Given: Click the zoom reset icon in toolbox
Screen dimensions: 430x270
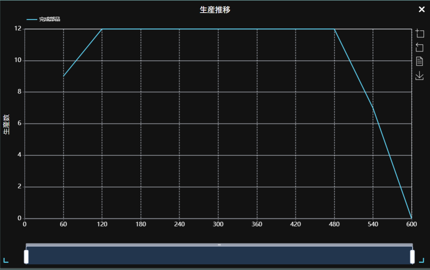Looking at the screenshot, I should [419, 47].
